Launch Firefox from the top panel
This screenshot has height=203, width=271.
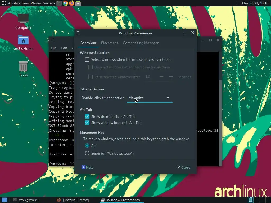[x=71, y=3]
